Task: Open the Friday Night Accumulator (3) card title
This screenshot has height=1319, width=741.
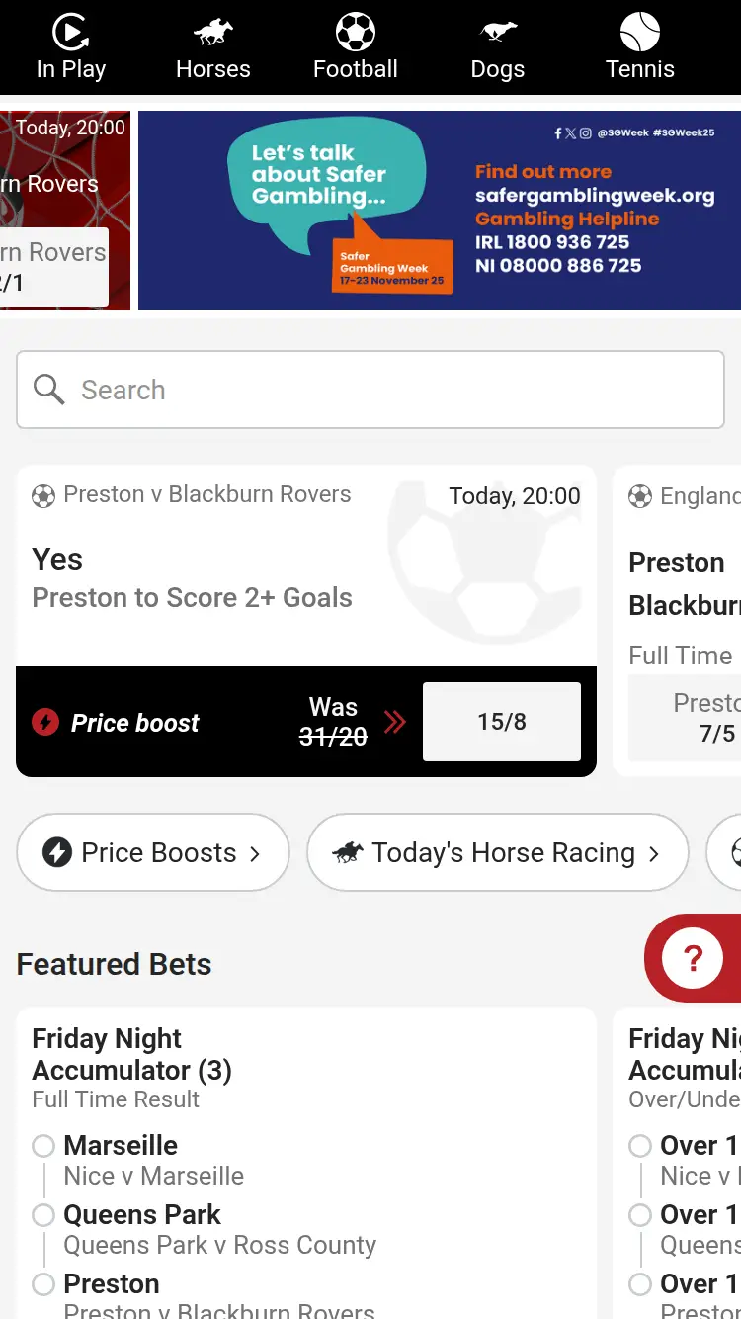Action: coord(132,1054)
